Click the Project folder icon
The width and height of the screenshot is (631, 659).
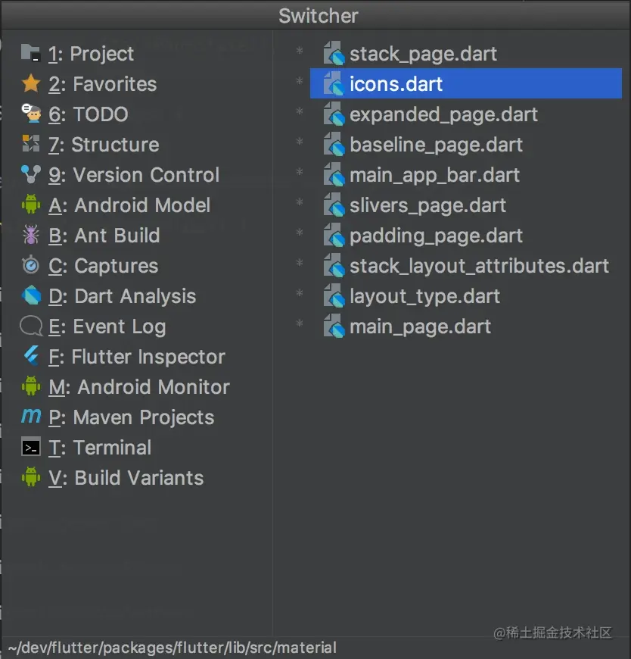[x=31, y=54]
